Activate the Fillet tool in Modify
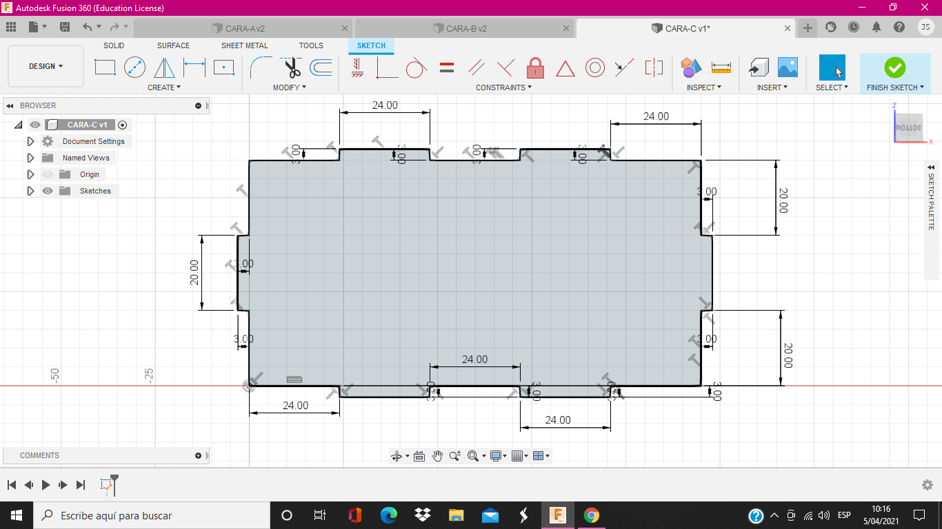The width and height of the screenshot is (942, 529). point(260,68)
